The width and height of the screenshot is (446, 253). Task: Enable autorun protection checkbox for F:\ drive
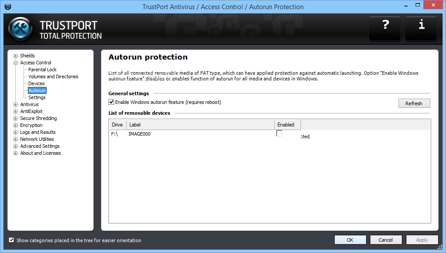[x=279, y=133]
